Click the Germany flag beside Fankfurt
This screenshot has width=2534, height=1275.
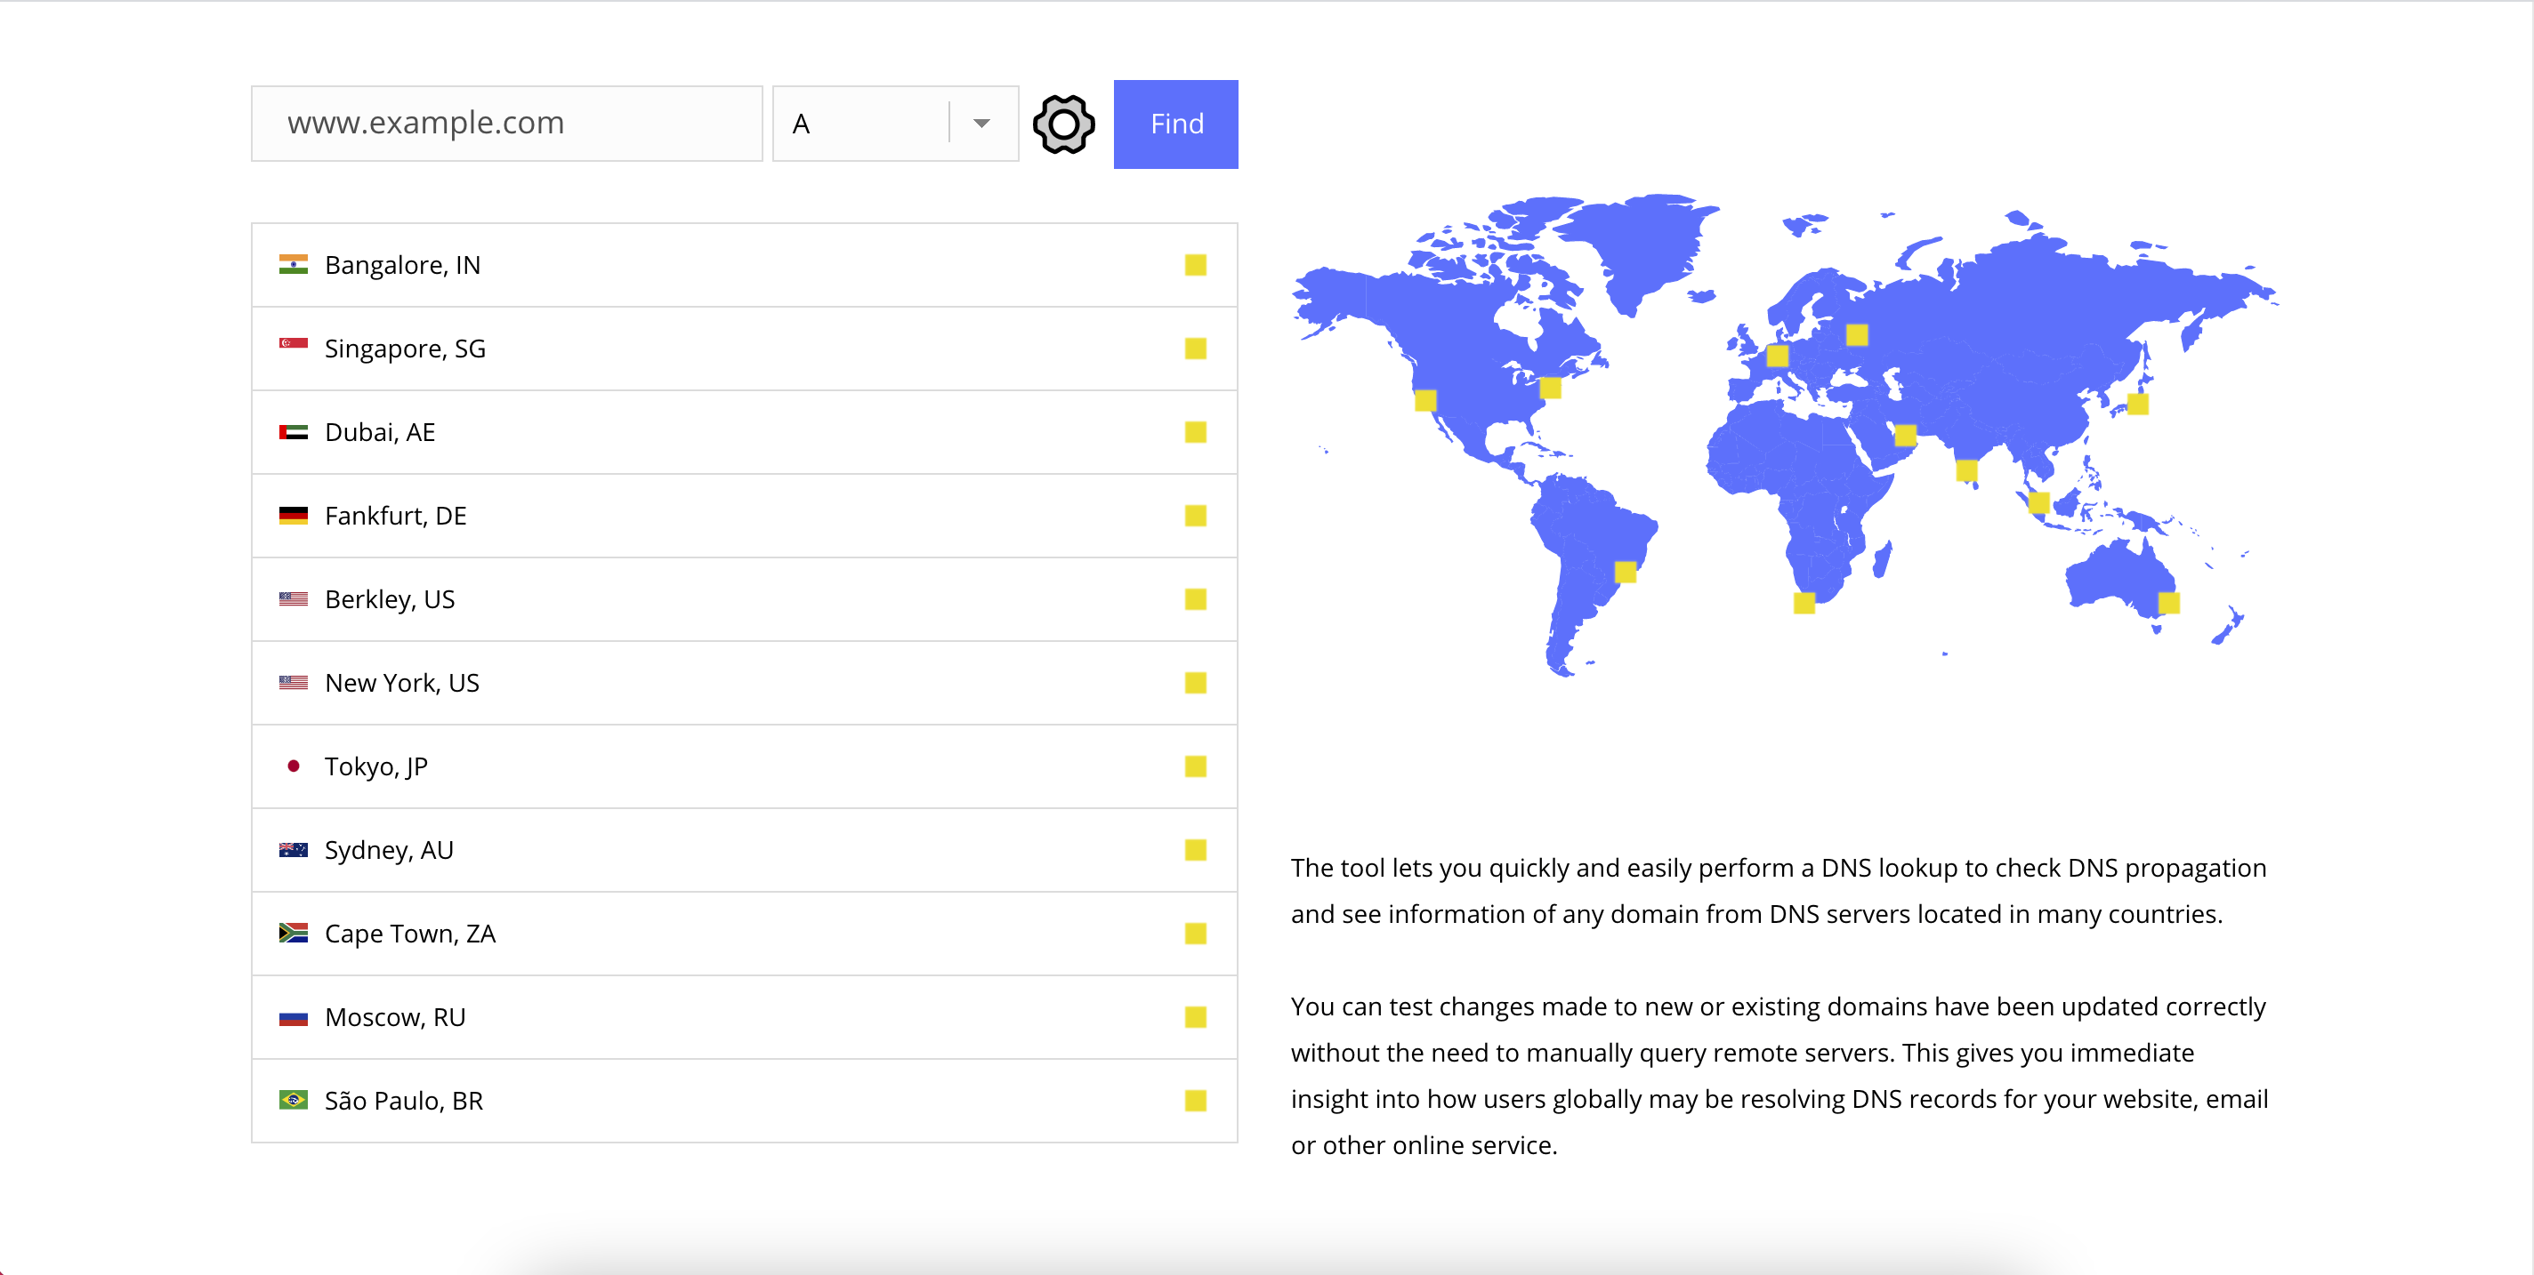click(x=295, y=514)
